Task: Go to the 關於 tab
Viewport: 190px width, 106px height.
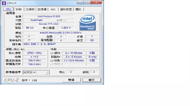Action: point(78,9)
